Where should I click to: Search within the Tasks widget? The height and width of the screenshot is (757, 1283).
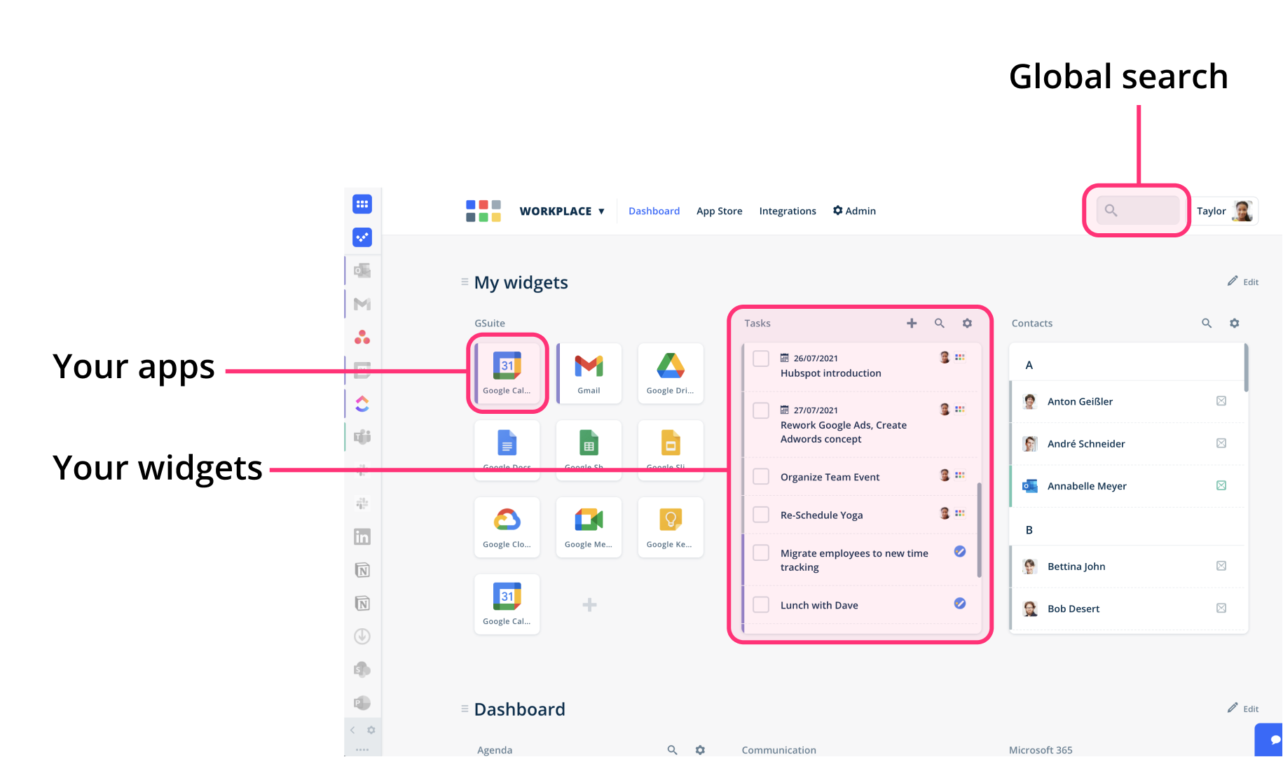[x=940, y=323]
